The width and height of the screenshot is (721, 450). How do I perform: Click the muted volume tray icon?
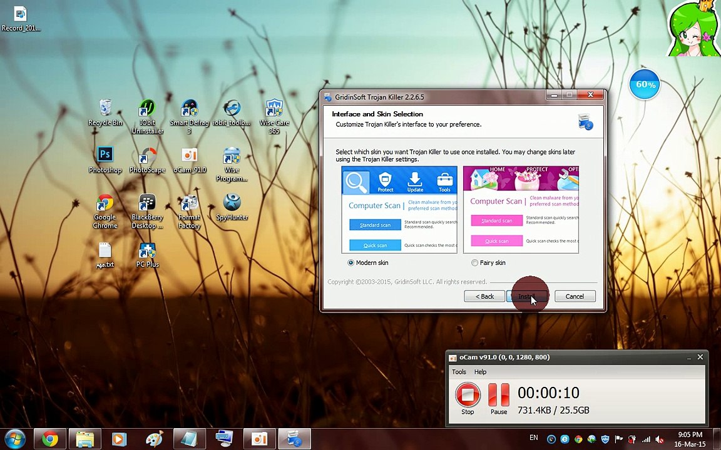(660, 439)
